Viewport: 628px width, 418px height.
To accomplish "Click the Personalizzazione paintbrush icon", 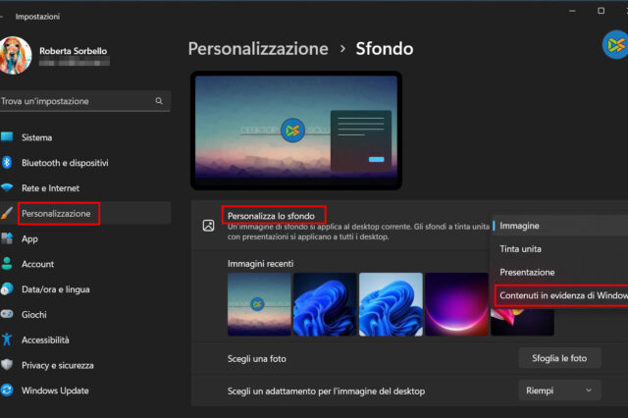I will (x=7, y=213).
